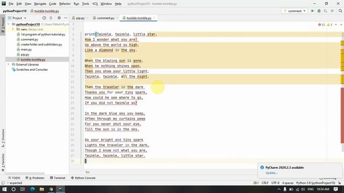This screenshot has height=193, width=344.
Task: Open Windows Start menu
Action: [4, 189]
